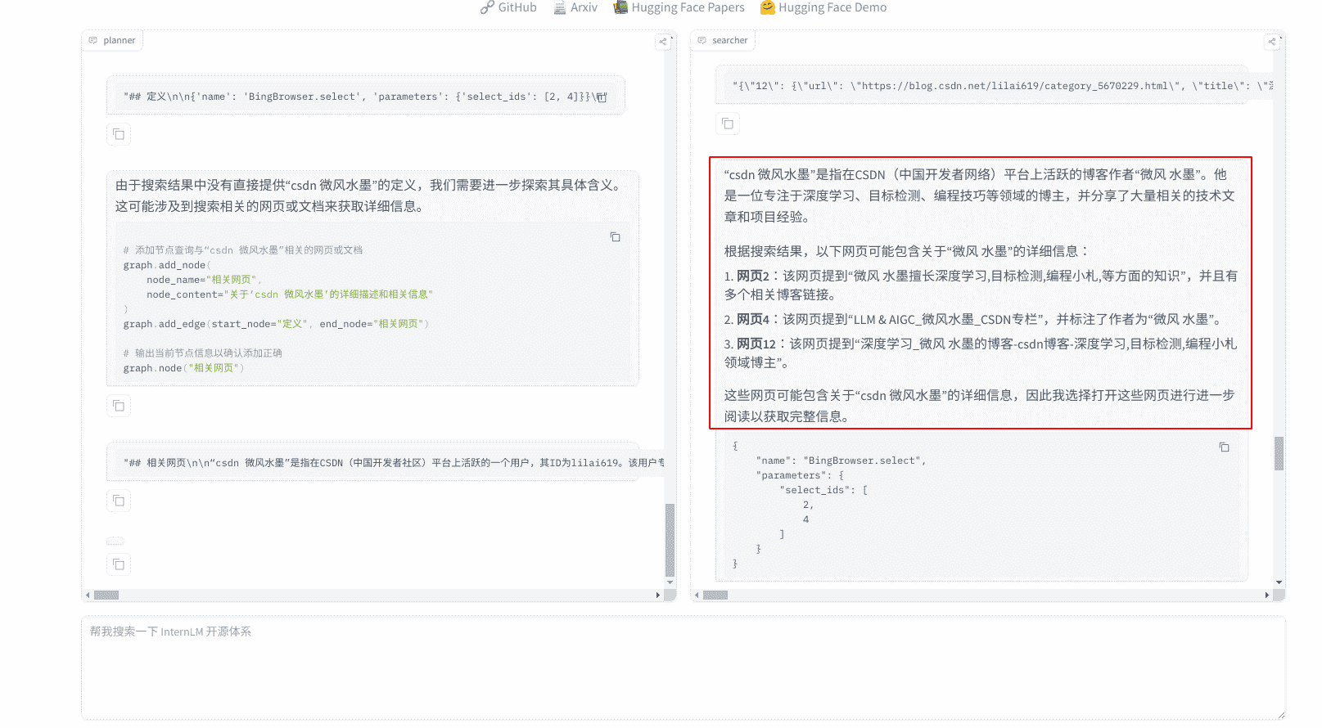Copy the planner BingBrowser.select definition message
This screenshot has width=1322, height=728.
[x=119, y=134]
